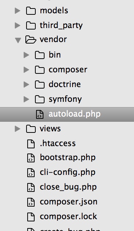Expand the bin folder arrow
The height and width of the screenshot is (231, 134).
tap(26, 55)
